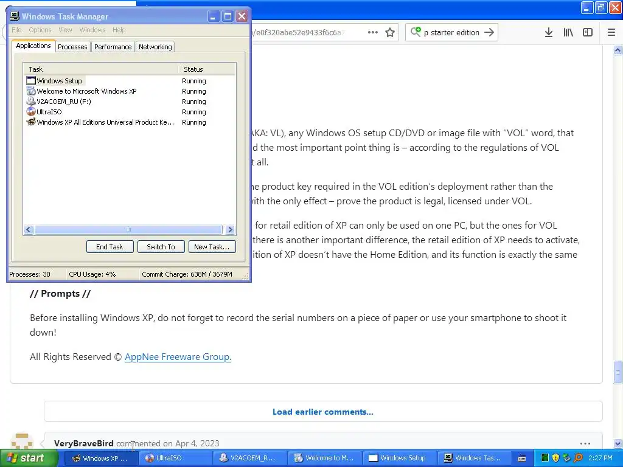Click the Product Key task's icon

click(x=31, y=122)
